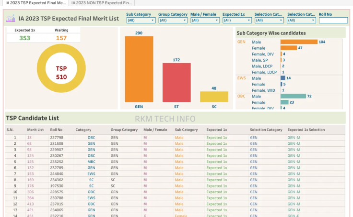Click the Sub Category Wise candidates heading
353x217 pixels.
coord(271,33)
